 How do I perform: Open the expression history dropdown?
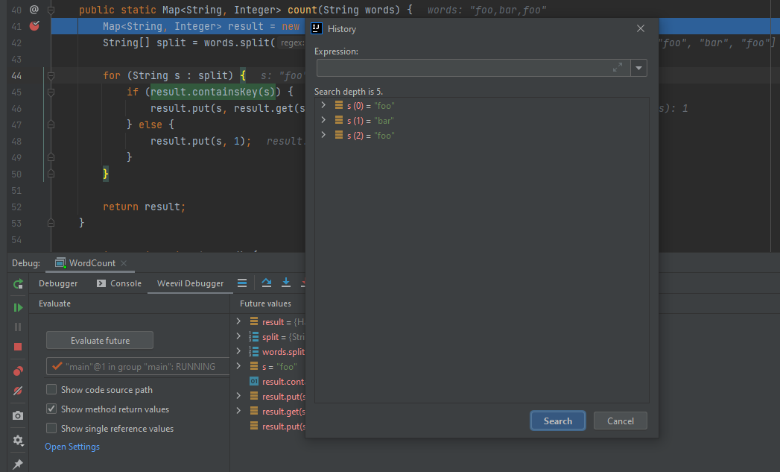click(x=638, y=68)
